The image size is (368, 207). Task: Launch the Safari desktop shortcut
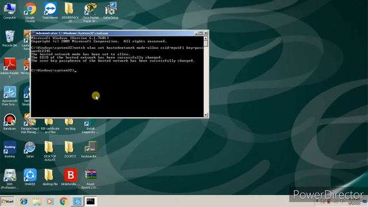[30, 149]
